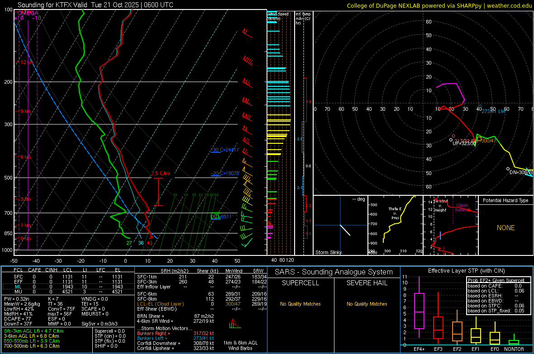Screen dimensions: 534x354
Task: Click the wet-bulb surface value 36
Action: [141, 243]
